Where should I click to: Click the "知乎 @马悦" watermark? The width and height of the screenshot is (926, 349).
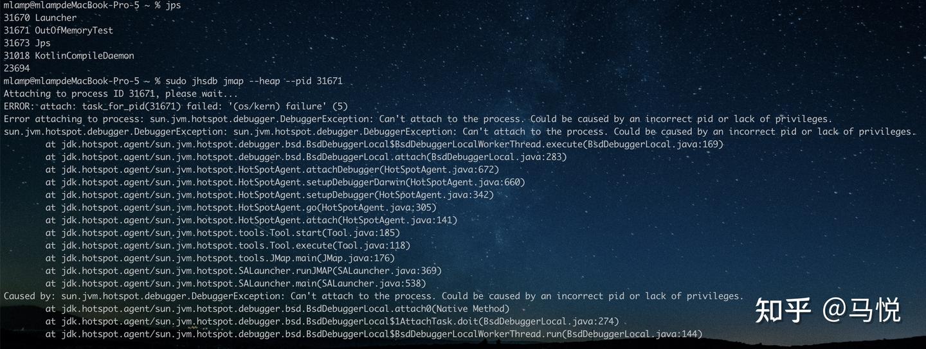pyautogui.click(x=828, y=310)
